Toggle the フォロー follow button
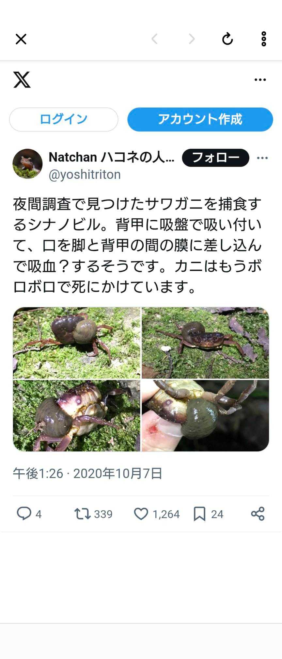Screen dimensions: 282x659 click(215, 158)
